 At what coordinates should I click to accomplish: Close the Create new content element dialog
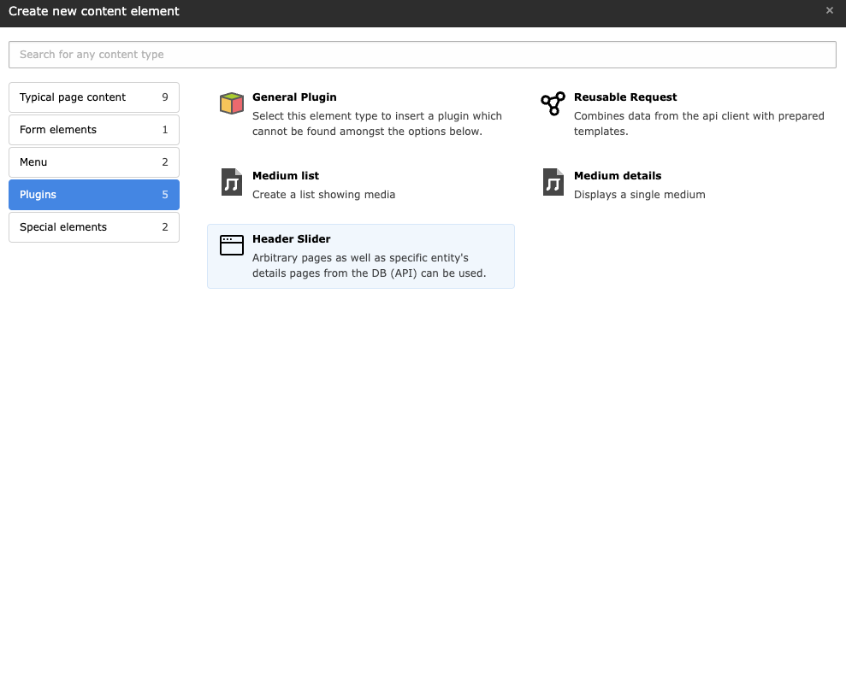click(829, 11)
